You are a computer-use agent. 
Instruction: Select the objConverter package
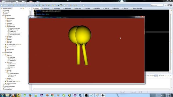tap(11, 25)
